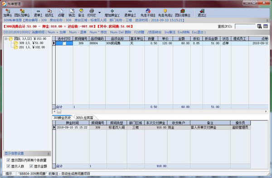The image size is (272, 178).
Task: Open the dropdown arrow beside 打印
Action: (100, 13)
